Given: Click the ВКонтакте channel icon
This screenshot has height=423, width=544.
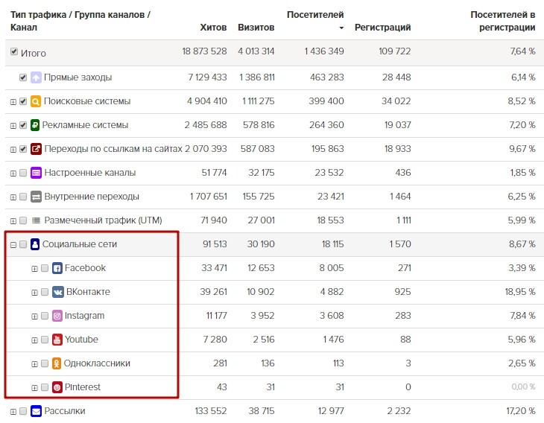Looking at the screenshot, I should coord(57,292).
